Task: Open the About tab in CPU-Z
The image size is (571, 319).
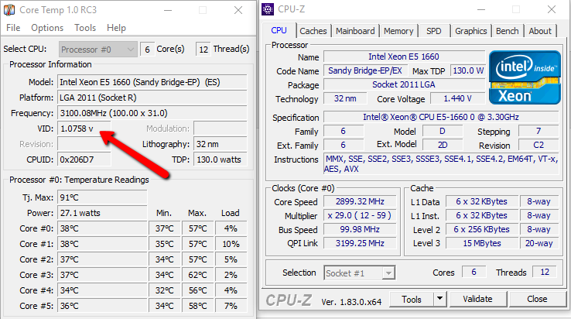Action: point(540,31)
